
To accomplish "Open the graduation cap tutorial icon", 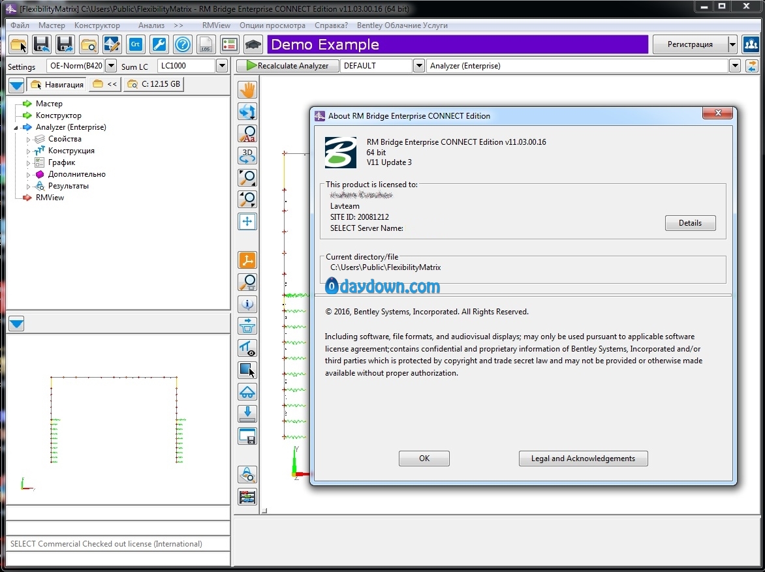I will coord(253,44).
